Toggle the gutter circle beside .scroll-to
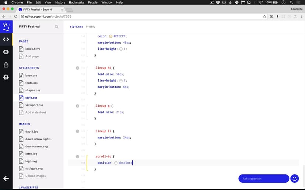 tap(77, 156)
